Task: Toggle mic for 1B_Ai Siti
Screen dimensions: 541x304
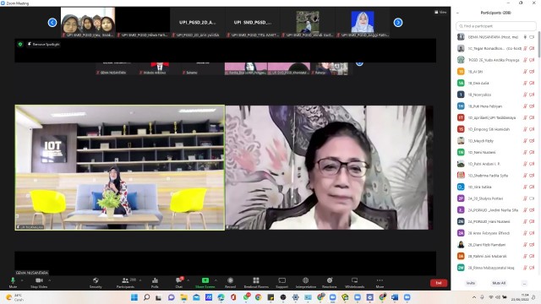Action: tap(526, 72)
